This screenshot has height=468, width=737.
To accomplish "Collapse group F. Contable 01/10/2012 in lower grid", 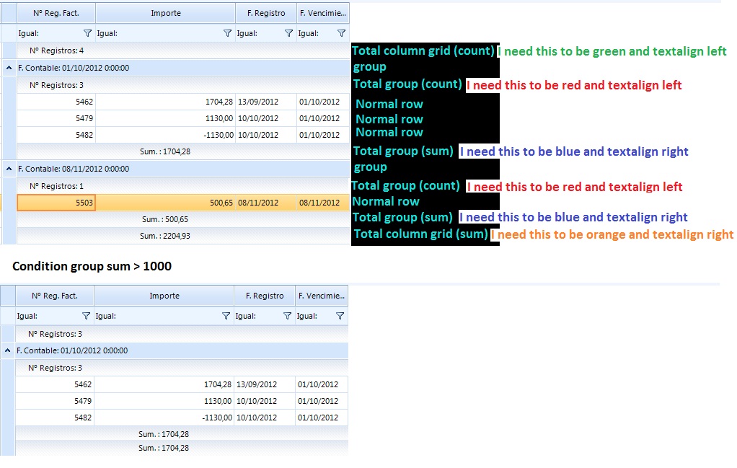I will (x=7, y=350).
